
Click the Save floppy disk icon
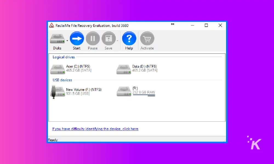click(x=109, y=39)
